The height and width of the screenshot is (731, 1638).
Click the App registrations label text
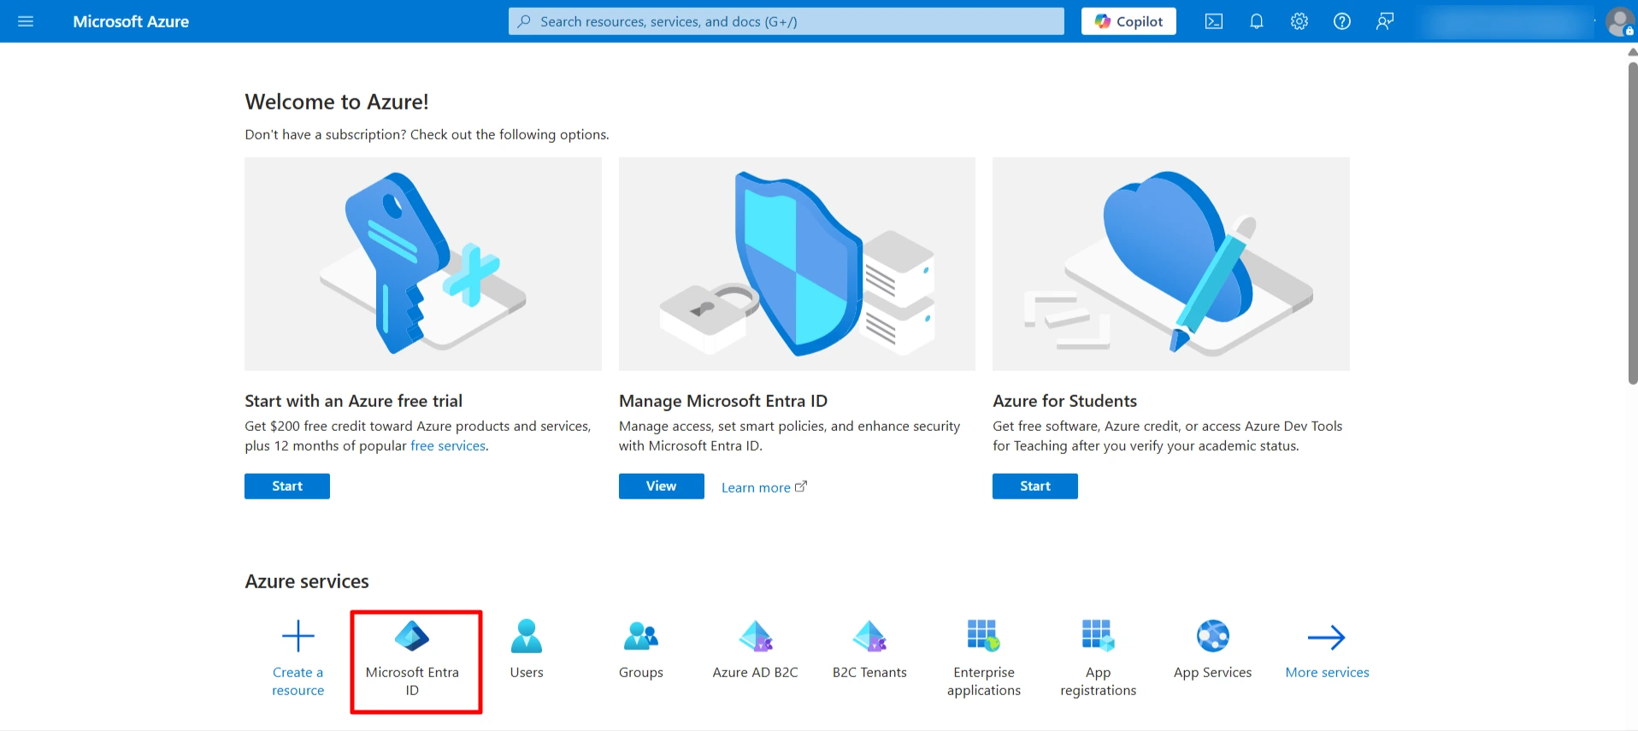coord(1099,681)
